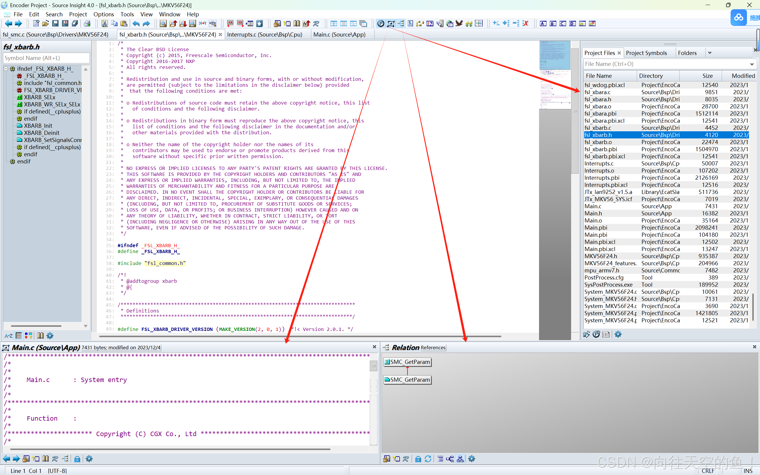Screen dimensions: 760x475
Task: Open the File Name dropdown arrow
Action: (x=752, y=64)
